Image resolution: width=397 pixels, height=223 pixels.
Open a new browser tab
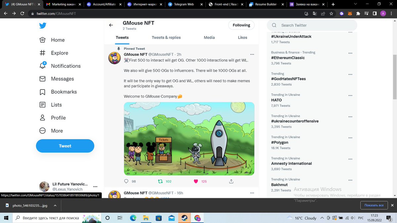point(333,4)
